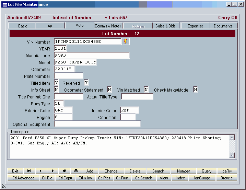This screenshot has width=246, height=190.
Task: Click the Model field F250 SUPER DUTY
Action: click(75, 62)
